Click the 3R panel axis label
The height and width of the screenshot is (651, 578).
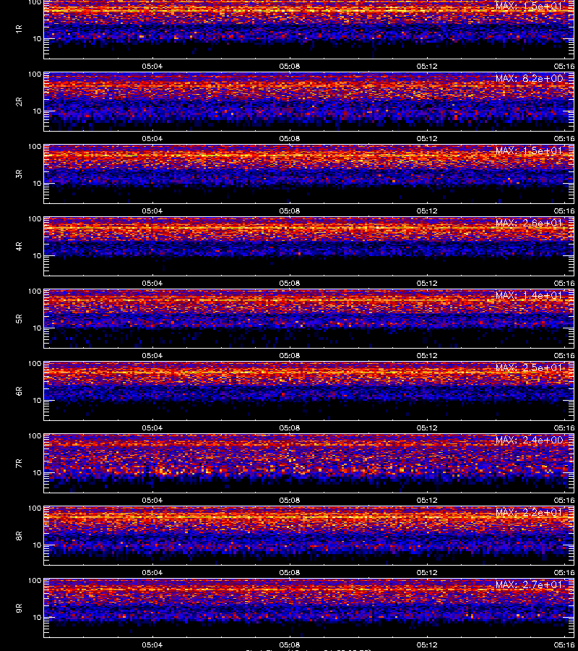pos(19,174)
